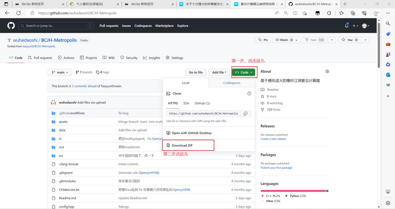Click Create a new release link
The height and width of the screenshot is (209, 395).
click(x=273, y=139)
